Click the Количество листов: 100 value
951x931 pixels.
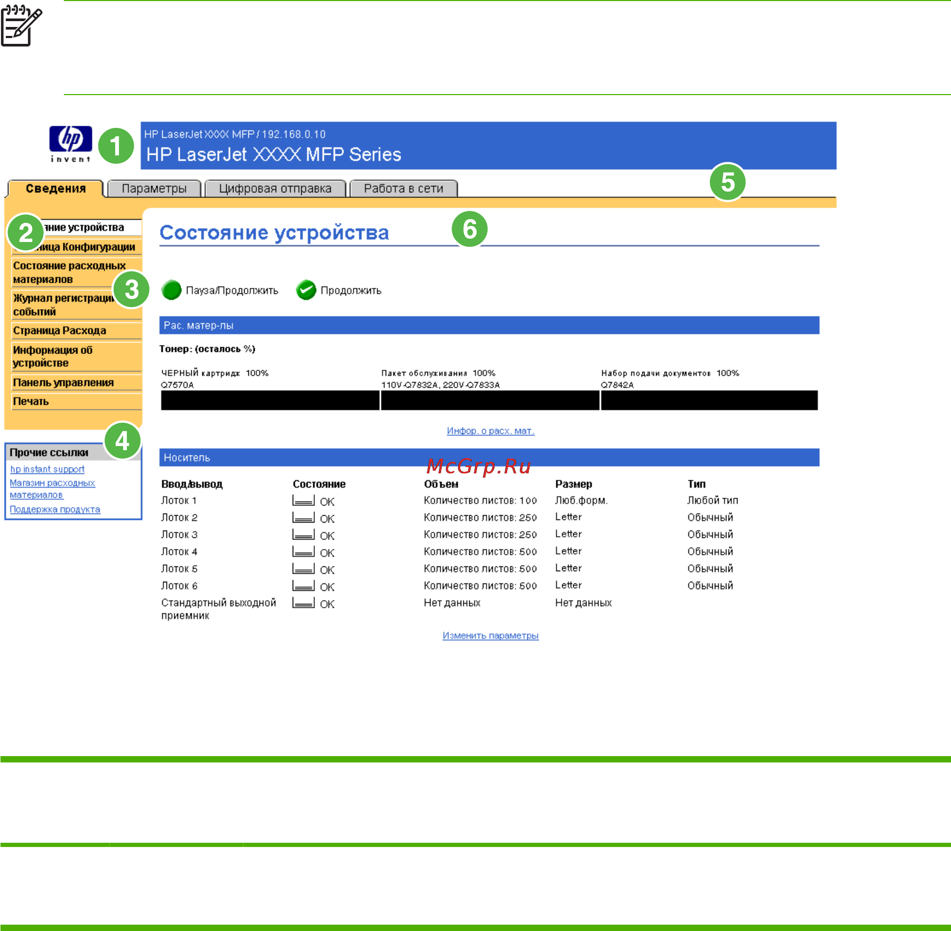pos(480,500)
